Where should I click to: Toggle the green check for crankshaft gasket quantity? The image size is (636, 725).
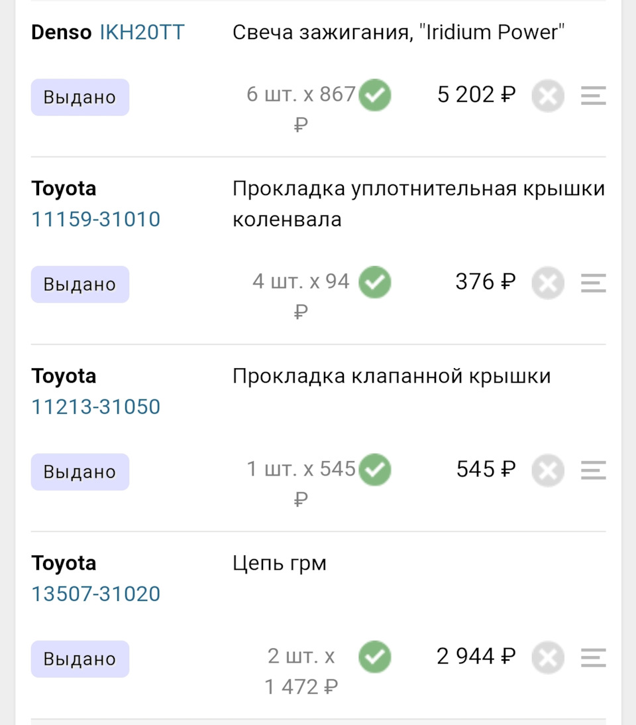click(374, 282)
